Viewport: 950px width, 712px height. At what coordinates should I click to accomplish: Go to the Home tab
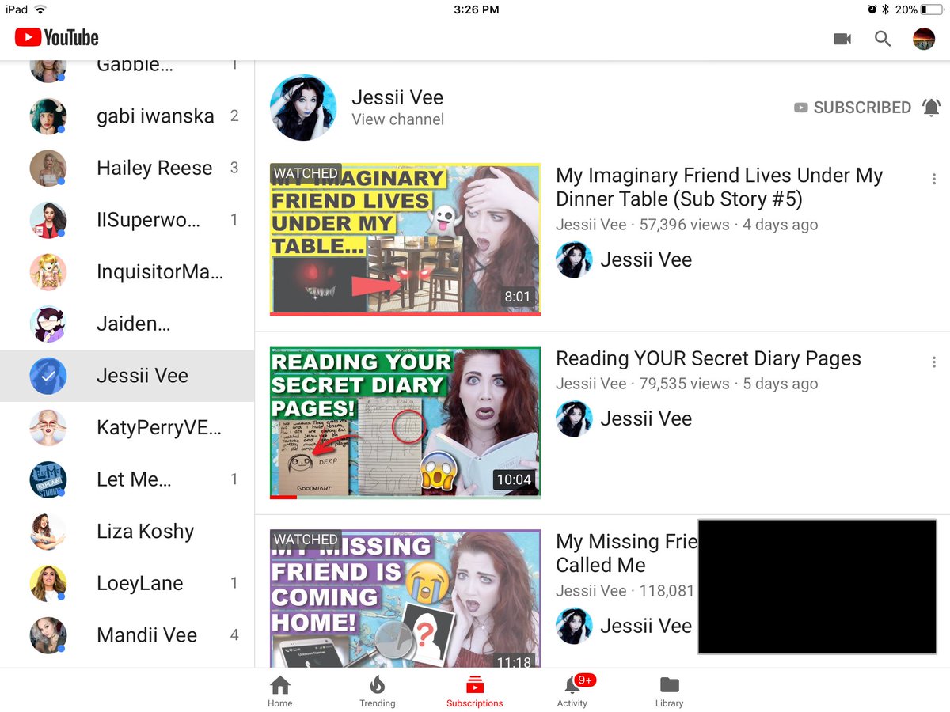[279, 691]
